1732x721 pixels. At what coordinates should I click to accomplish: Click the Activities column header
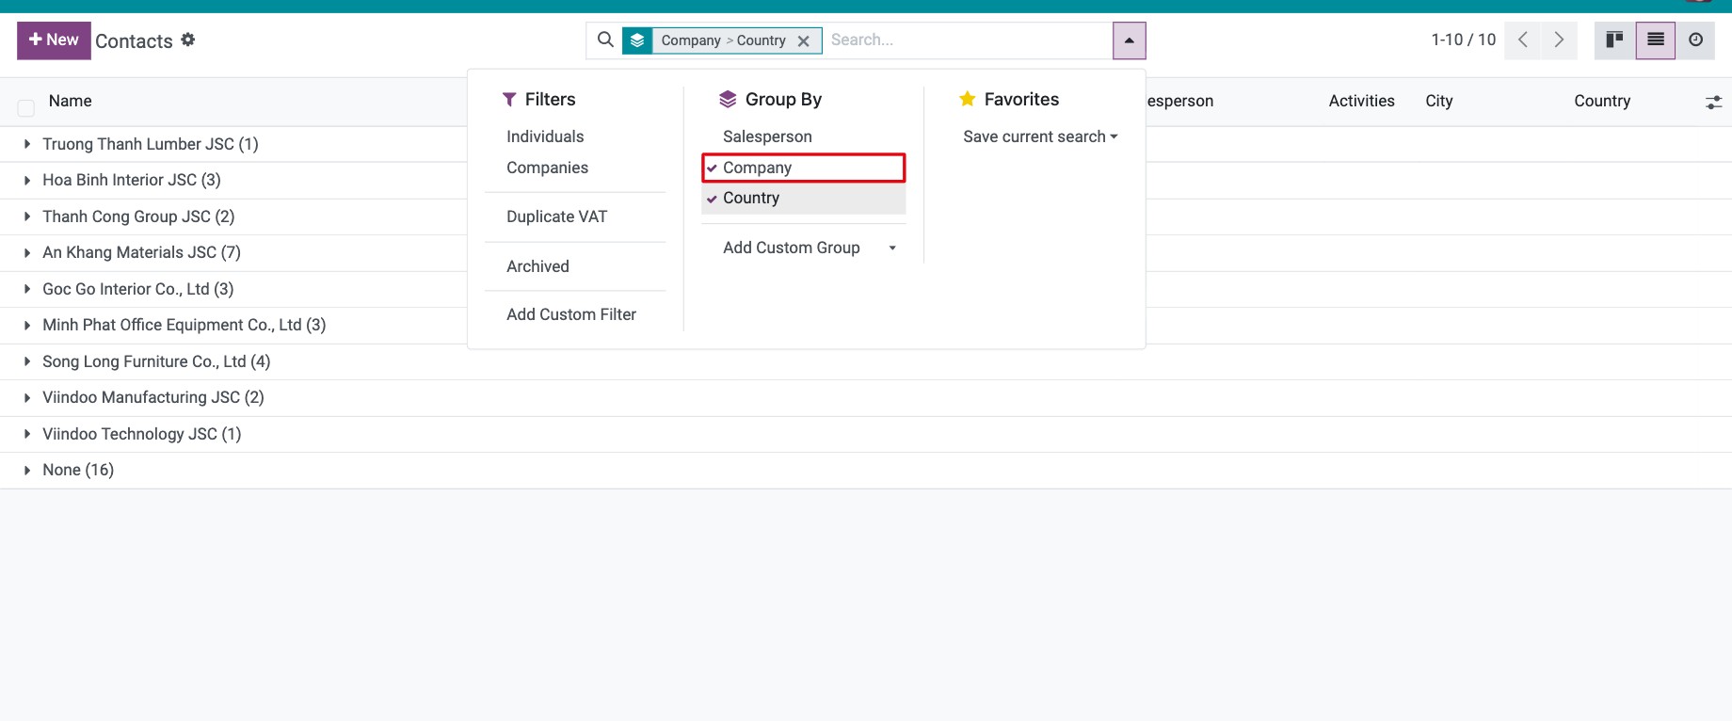click(x=1361, y=101)
